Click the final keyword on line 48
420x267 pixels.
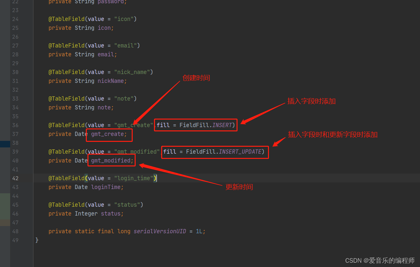106,231
